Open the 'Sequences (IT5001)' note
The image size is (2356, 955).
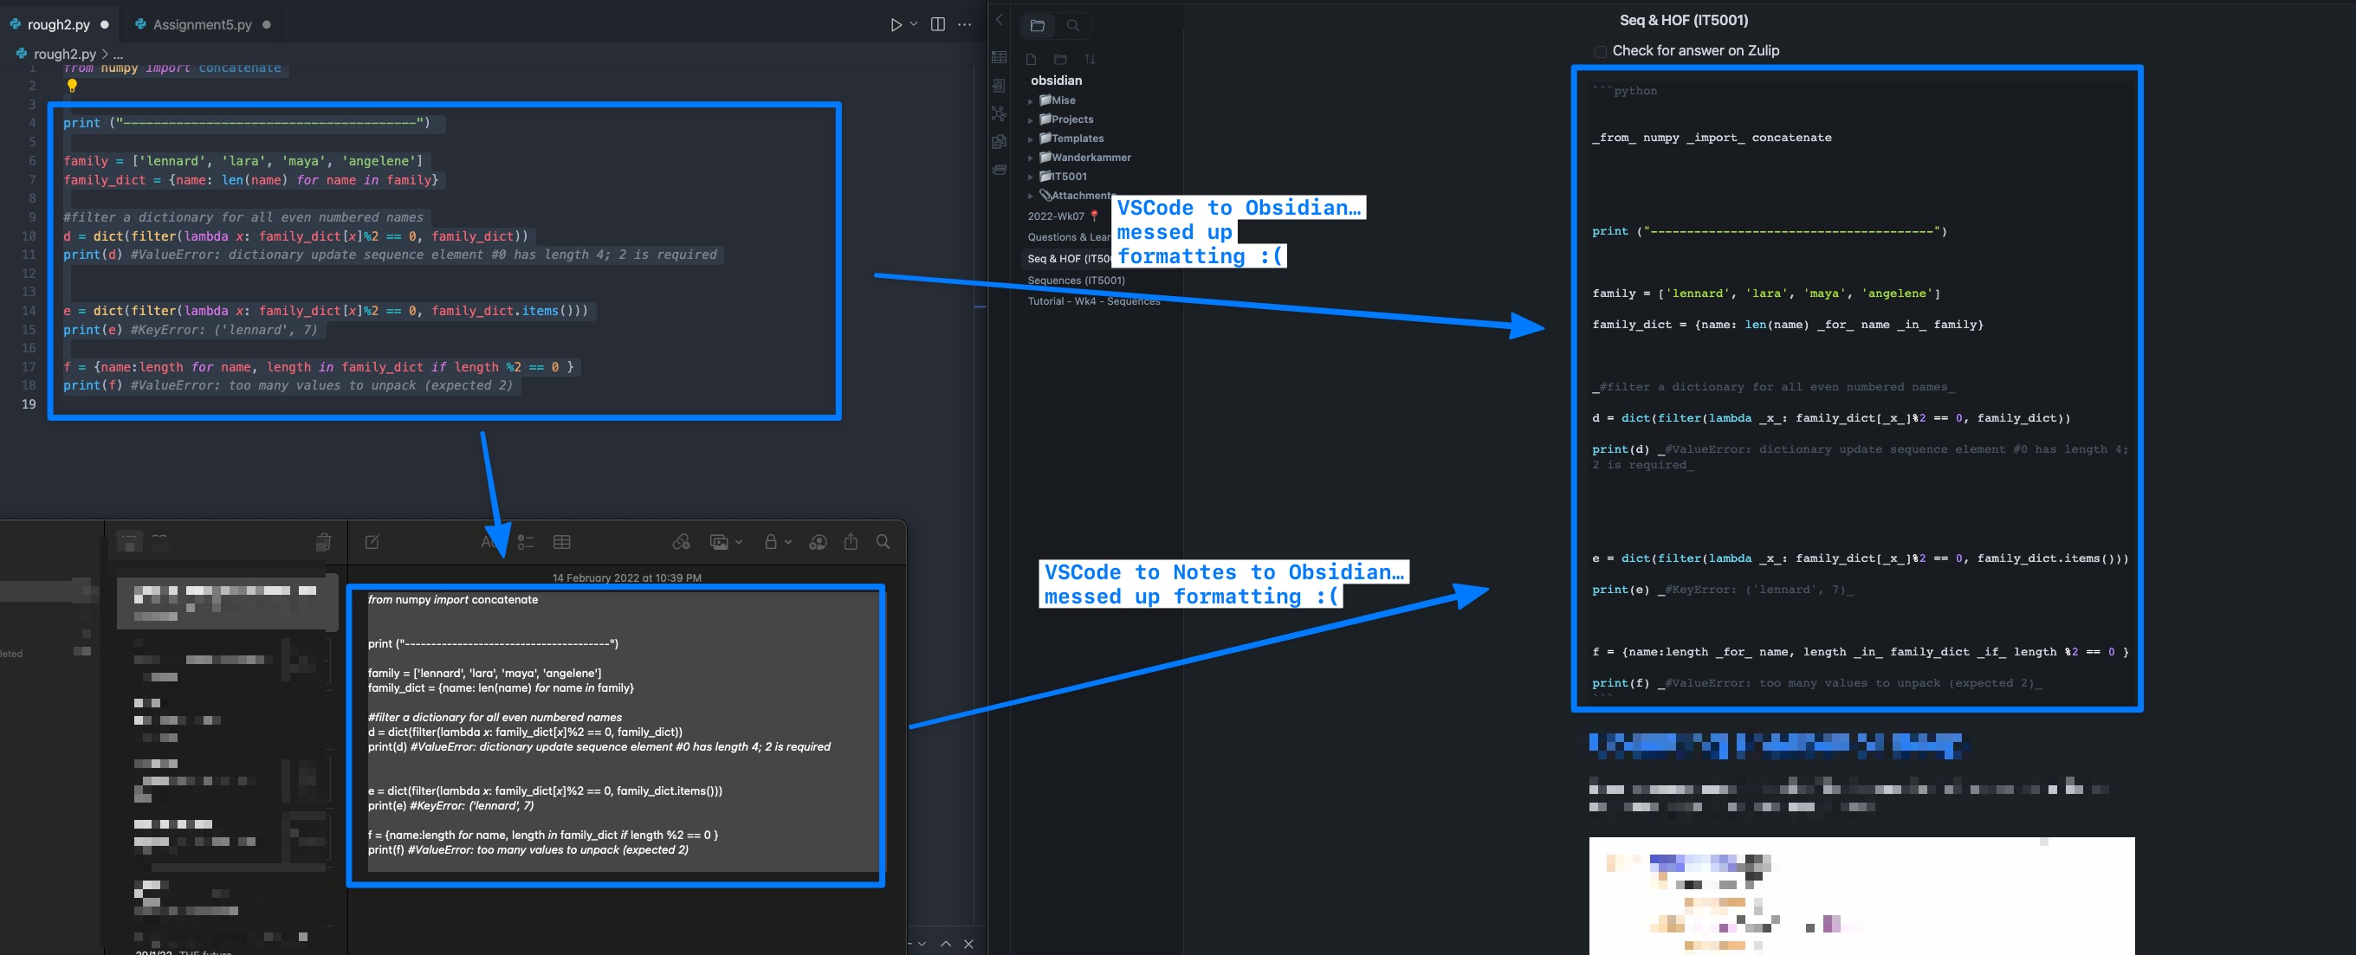click(1078, 281)
